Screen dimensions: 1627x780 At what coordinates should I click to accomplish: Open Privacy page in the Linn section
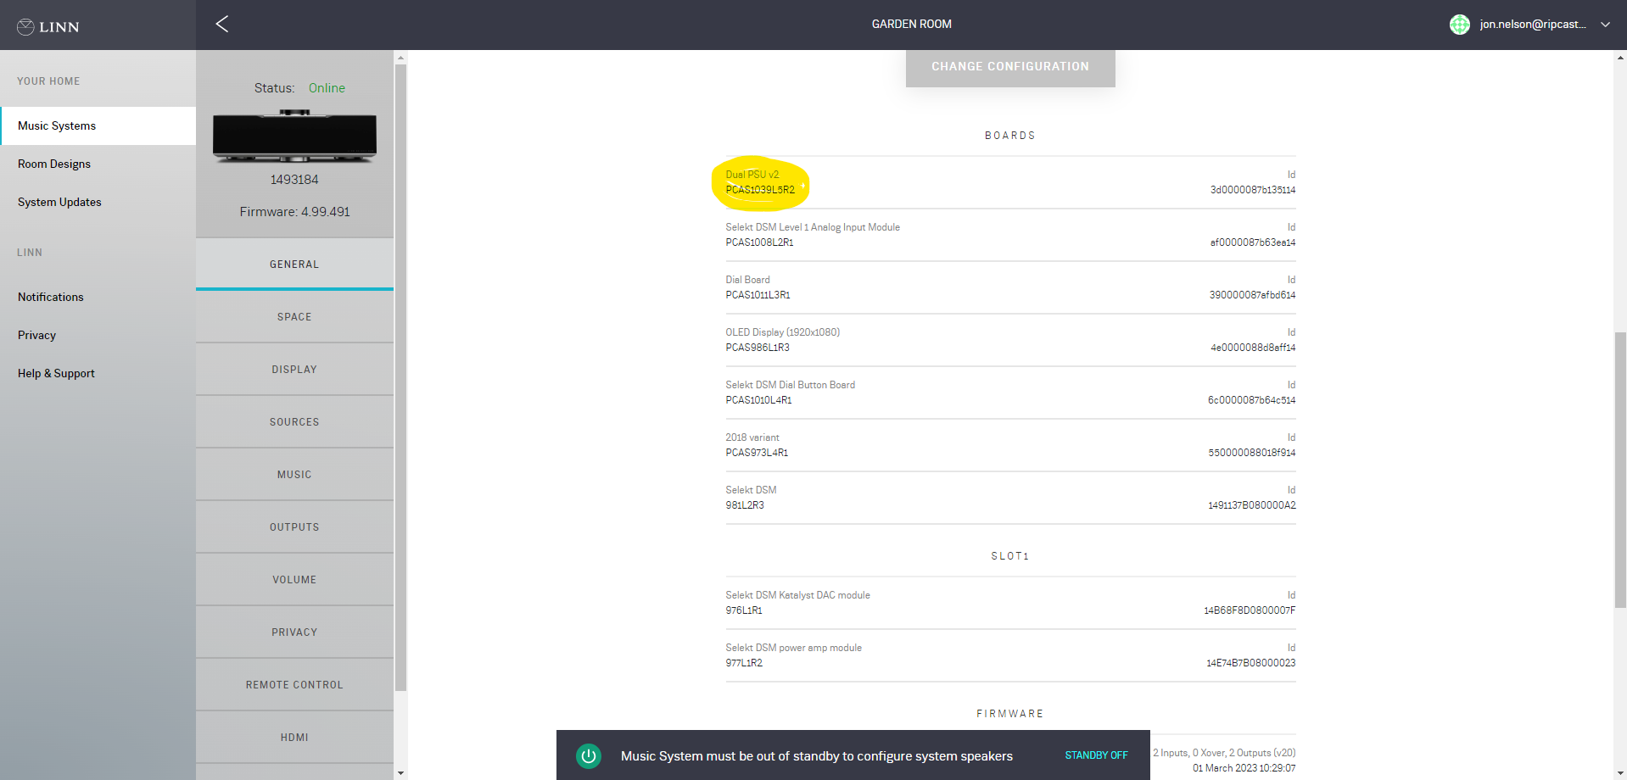coord(36,335)
